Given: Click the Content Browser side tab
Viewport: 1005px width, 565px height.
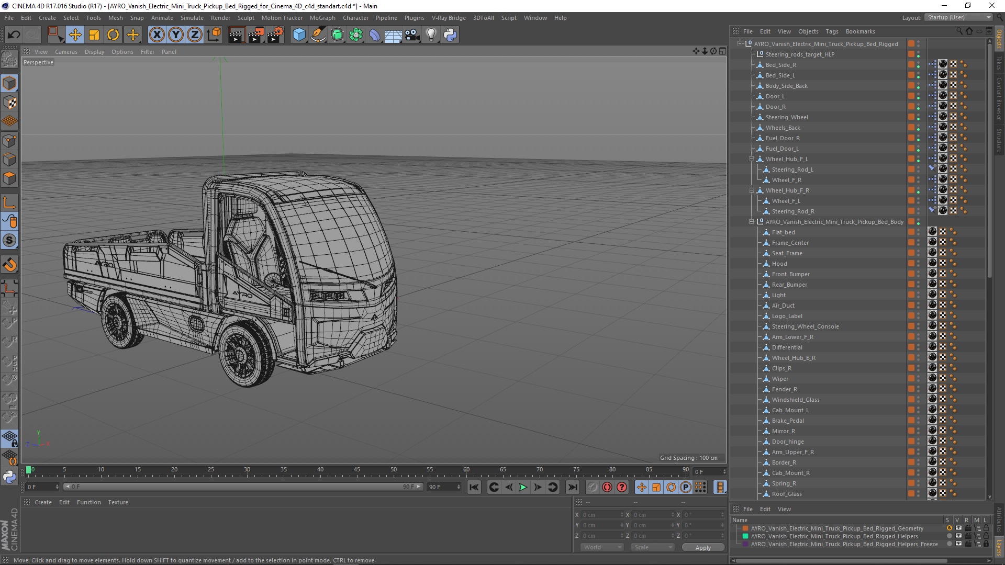Looking at the screenshot, I should click(x=999, y=98).
